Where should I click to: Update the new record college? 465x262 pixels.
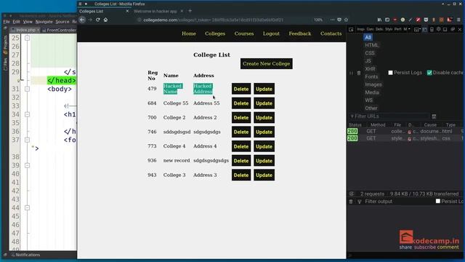point(264,161)
